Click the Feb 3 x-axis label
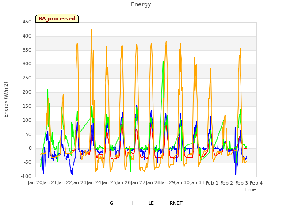Viewport: 283px width, 212px height. pos(242,183)
